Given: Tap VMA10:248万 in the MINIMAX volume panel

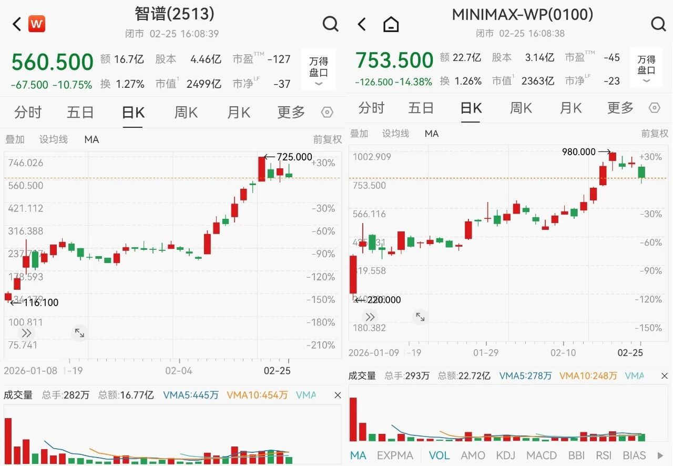Looking at the screenshot, I should coord(588,376).
